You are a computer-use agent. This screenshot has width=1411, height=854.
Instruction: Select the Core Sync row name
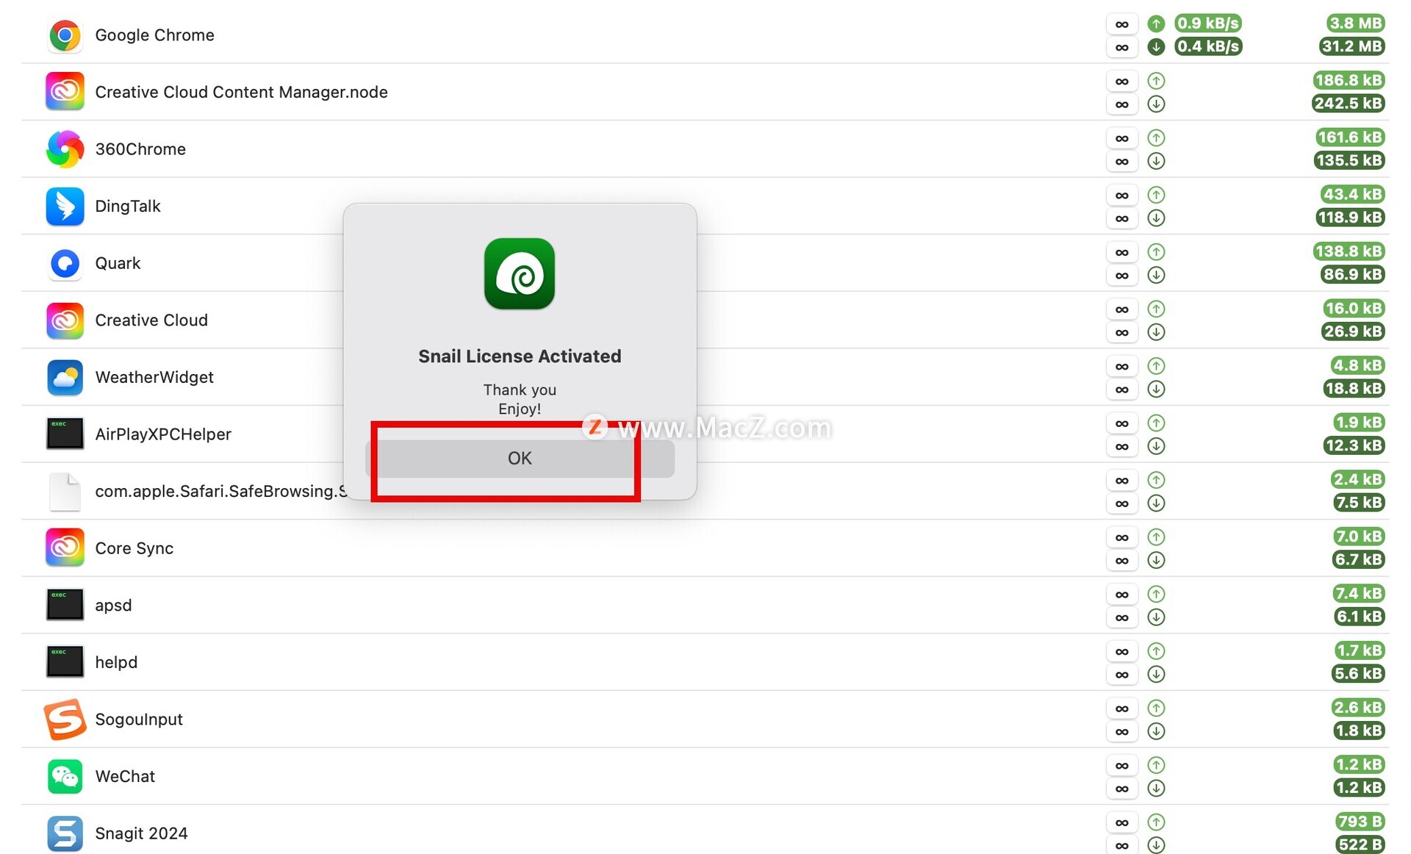click(x=134, y=548)
